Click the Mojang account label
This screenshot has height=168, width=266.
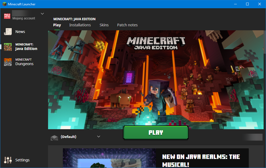point(24,18)
